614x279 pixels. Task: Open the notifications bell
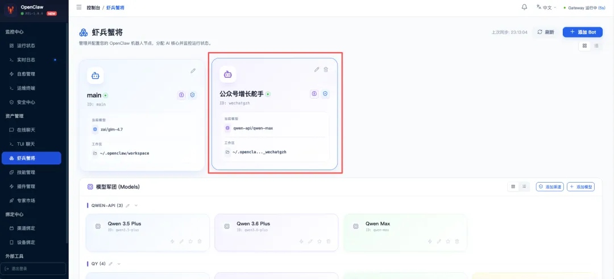[524, 7]
